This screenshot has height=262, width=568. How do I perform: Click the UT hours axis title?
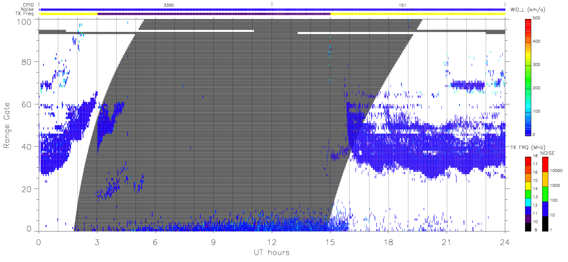pos(272,252)
